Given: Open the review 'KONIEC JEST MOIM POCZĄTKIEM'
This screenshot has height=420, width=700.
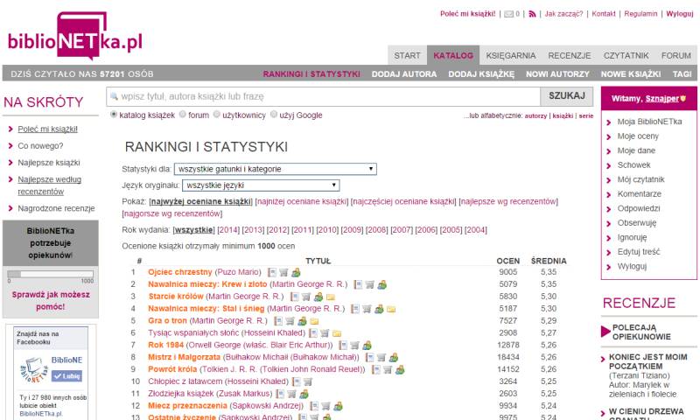Looking at the screenshot, I should click(x=647, y=361).
